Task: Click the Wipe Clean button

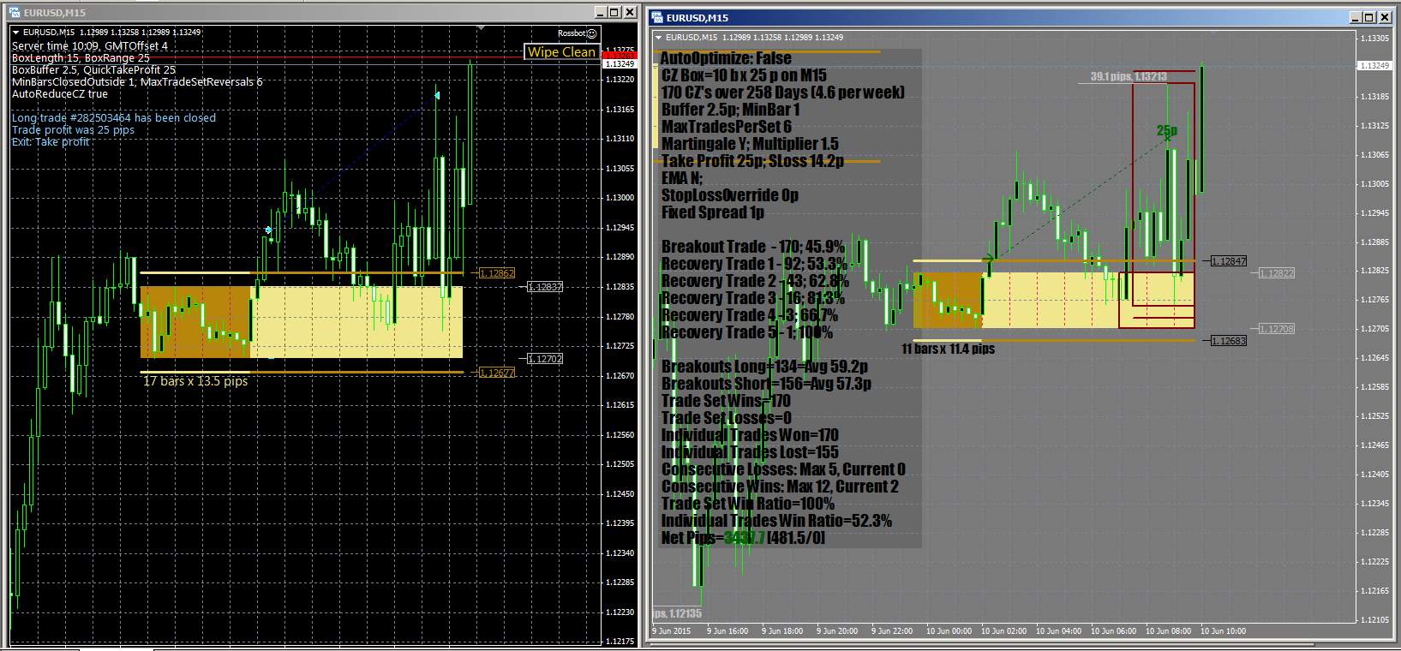Action: tap(561, 51)
